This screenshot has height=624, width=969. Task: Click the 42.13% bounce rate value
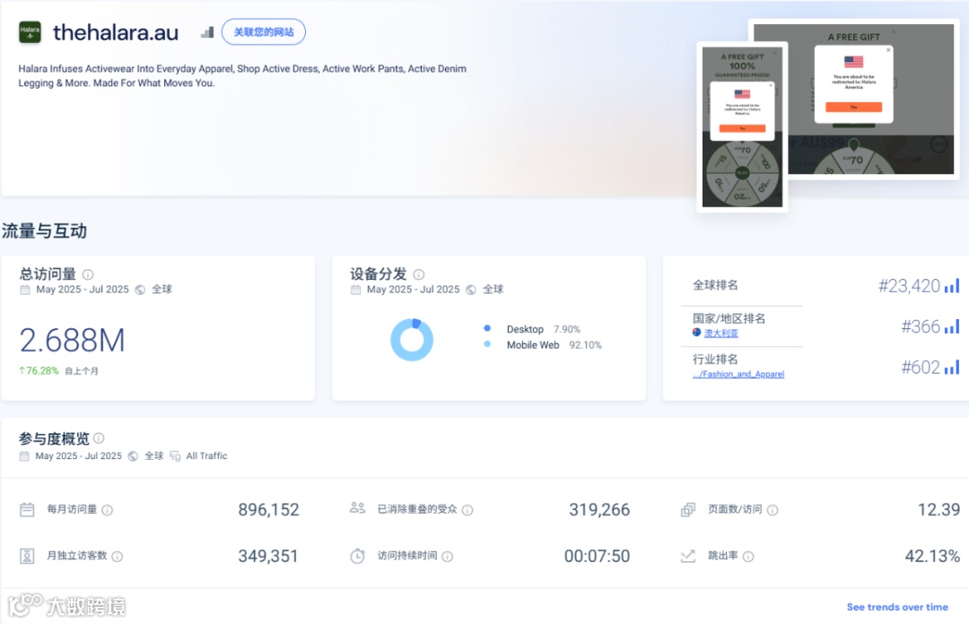(932, 556)
